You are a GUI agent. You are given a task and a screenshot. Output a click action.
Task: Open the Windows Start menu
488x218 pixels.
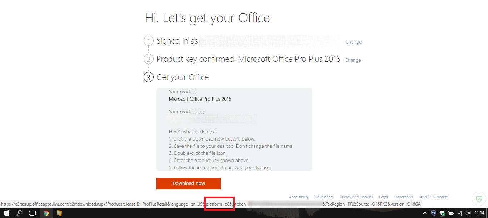(x=6, y=213)
